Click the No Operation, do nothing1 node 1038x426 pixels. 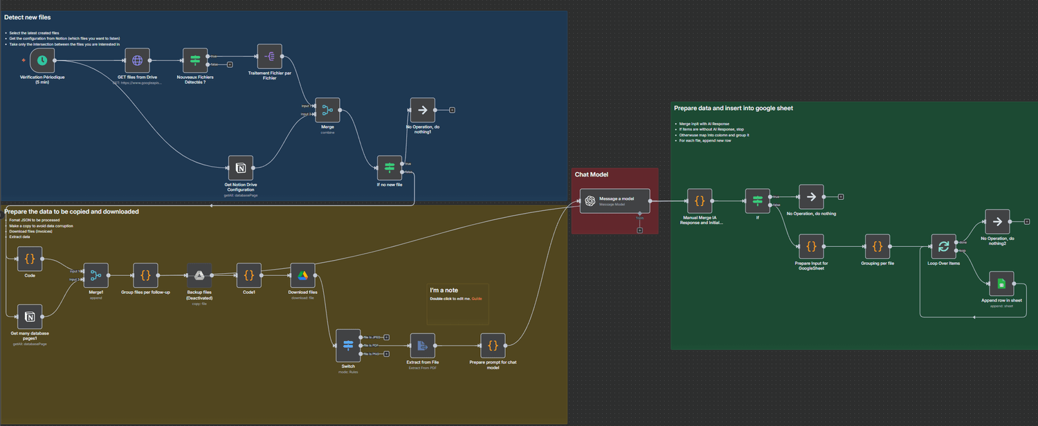tap(422, 110)
